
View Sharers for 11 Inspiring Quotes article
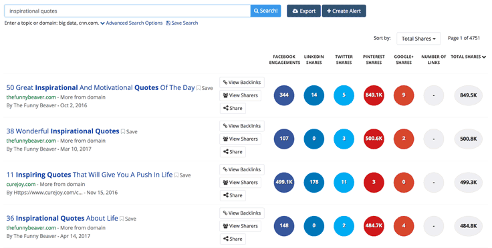241,182
